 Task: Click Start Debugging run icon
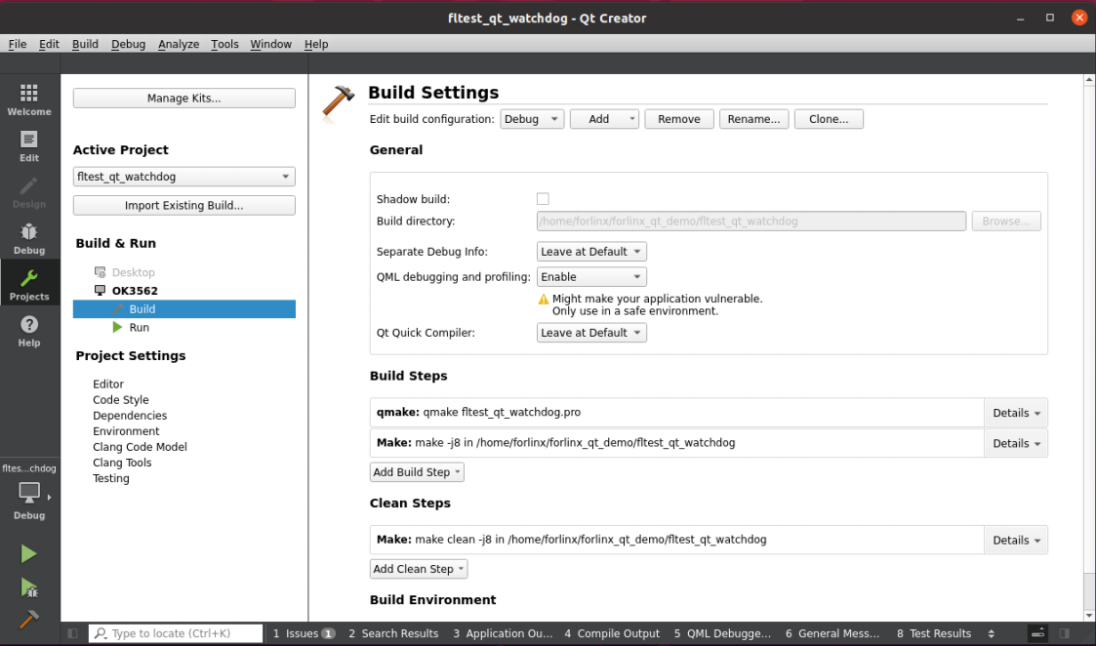pyautogui.click(x=29, y=587)
